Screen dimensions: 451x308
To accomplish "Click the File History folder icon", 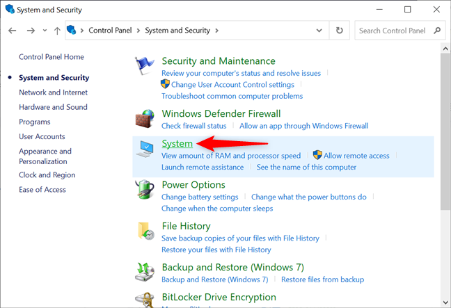I will [146, 231].
